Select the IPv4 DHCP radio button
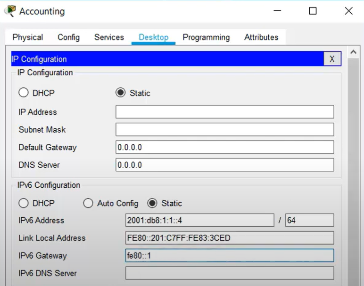The image size is (364, 286). pos(24,93)
